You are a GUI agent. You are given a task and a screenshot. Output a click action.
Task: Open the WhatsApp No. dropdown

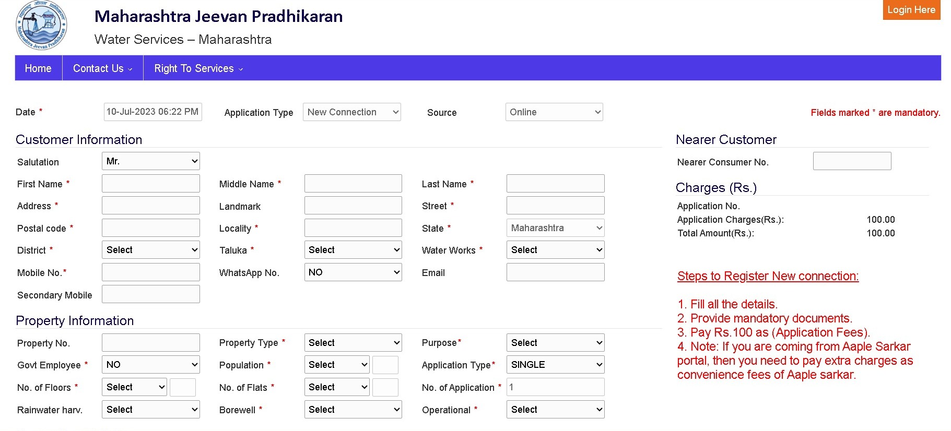[353, 272]
